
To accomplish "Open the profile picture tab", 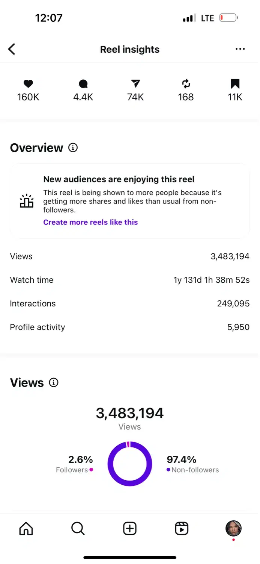I will [x=233, y=529].
